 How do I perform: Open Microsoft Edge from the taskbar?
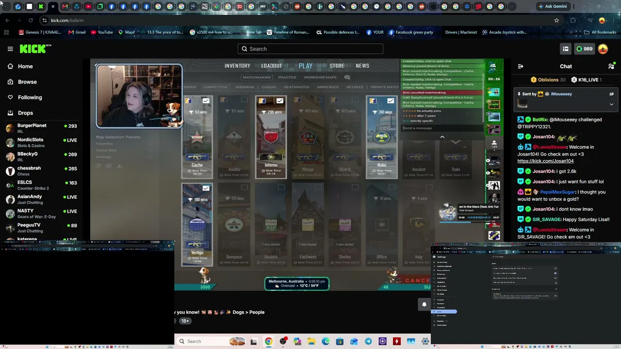(x=326, y=341)
